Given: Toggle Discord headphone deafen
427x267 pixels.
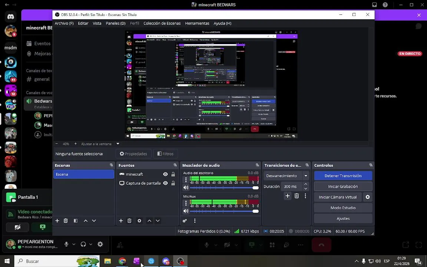Looking at the screenshot, I should pyautogui.click(x=83, y=244).
